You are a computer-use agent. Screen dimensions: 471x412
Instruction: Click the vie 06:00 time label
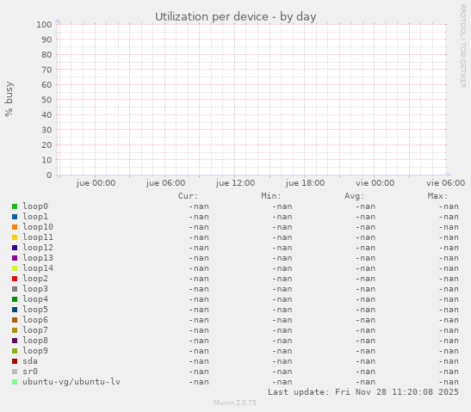coord(445,183)
